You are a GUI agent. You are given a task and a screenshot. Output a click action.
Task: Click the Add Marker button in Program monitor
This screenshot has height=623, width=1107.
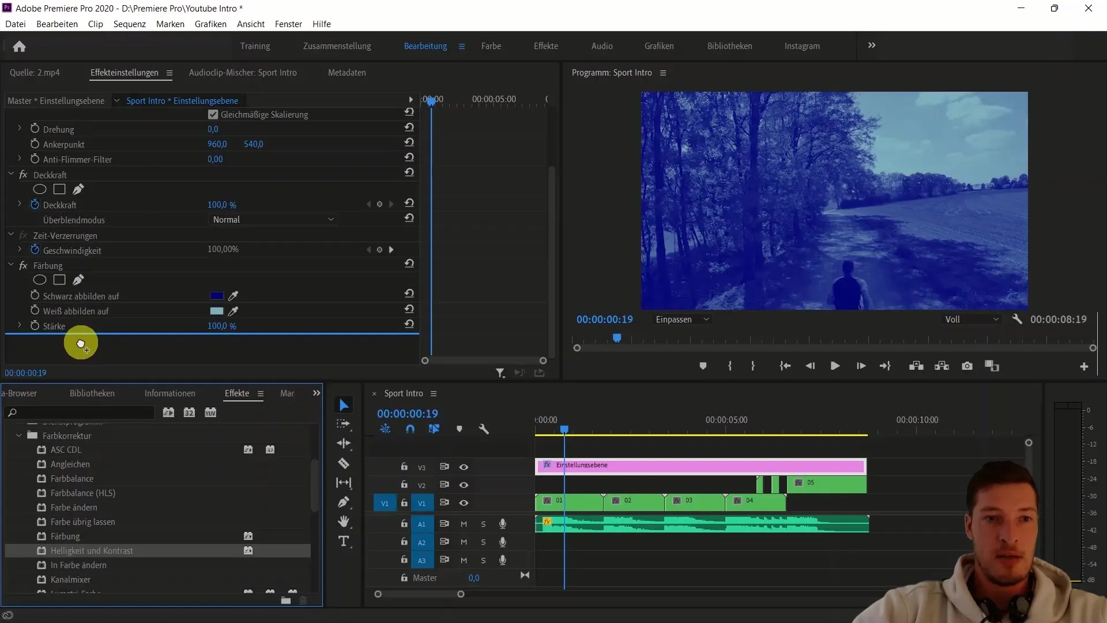[x=703, y=366]
